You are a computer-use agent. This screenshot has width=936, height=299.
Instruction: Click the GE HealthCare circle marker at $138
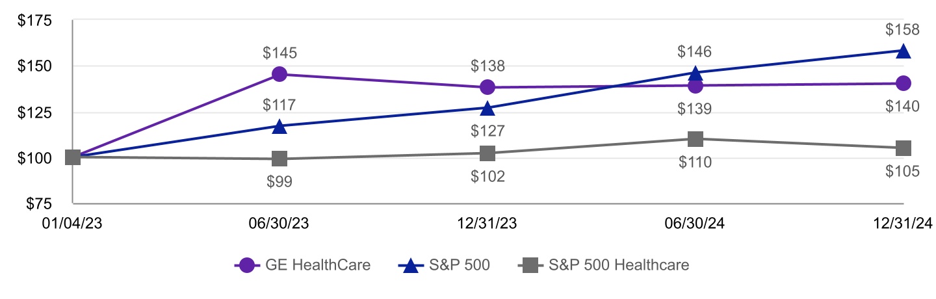487,87
